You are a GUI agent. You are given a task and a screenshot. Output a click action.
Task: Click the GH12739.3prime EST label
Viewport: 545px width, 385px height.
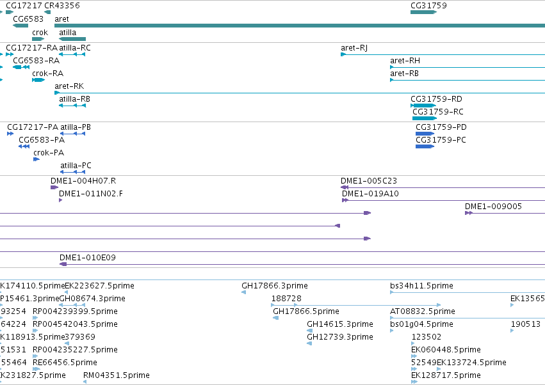click(x=340, y=338)
